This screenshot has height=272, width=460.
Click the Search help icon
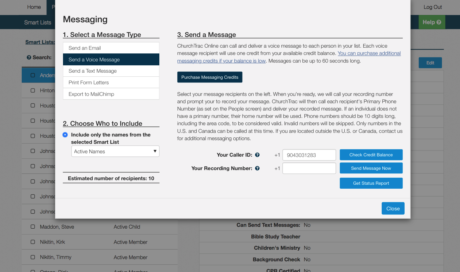pos(29,57)
